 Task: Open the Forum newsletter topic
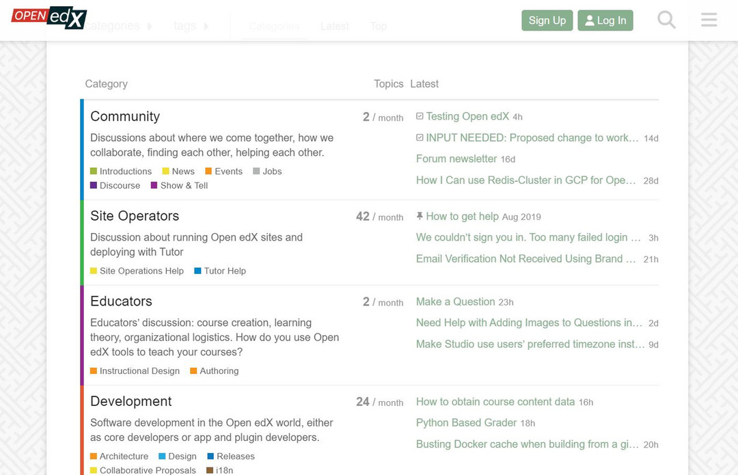click(x=456, y=159)
